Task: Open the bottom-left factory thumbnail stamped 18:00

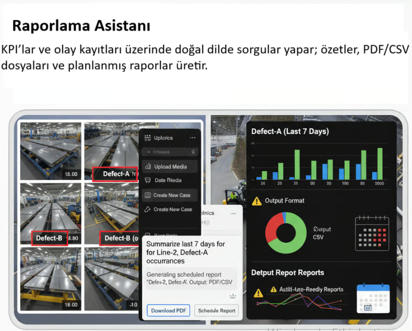Action: tap(51, 279)
